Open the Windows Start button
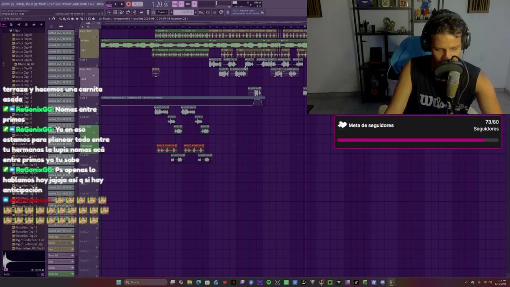Viewport: 510px width, 287px height. click(119, 282)
